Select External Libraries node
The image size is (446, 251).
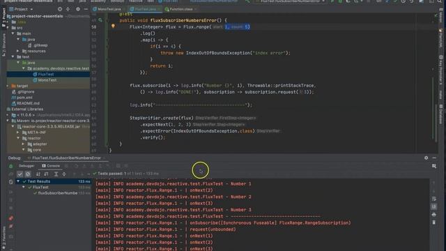tap(27, 109)
